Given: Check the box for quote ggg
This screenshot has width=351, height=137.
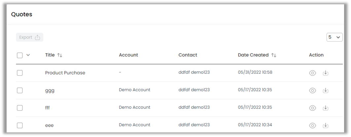Looking at the screenshot, I should (x=20, y=90).
